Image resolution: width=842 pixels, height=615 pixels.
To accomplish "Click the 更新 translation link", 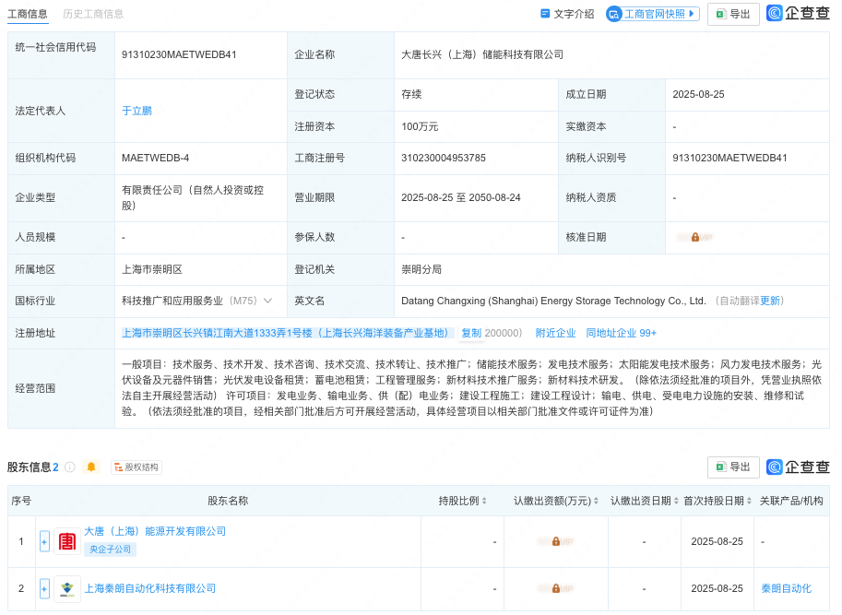I will pos(770,301).
